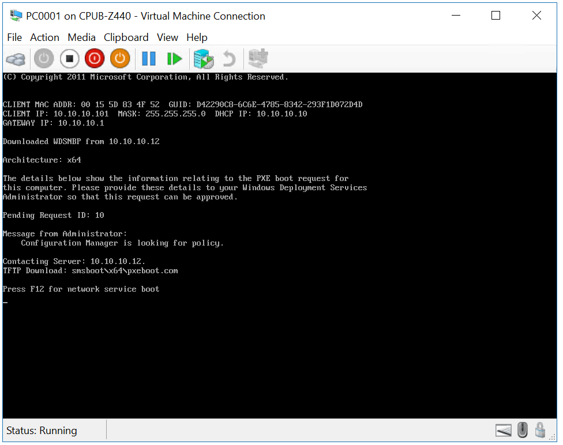Click the mouse capture status icon
The image size is (563, 445).
tap(522, 430)
